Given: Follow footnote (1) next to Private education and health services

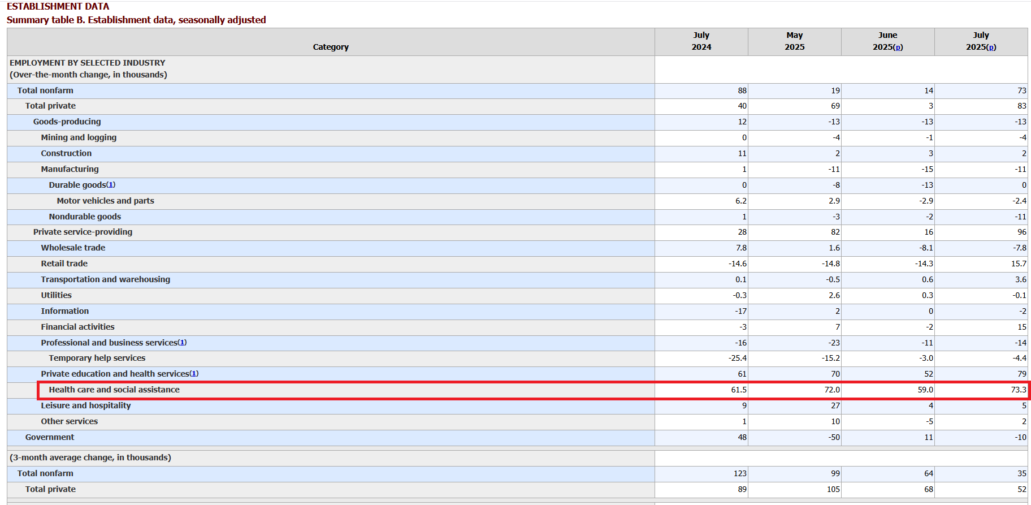Looking at the screenshot, I should click(x=194, y=374).
